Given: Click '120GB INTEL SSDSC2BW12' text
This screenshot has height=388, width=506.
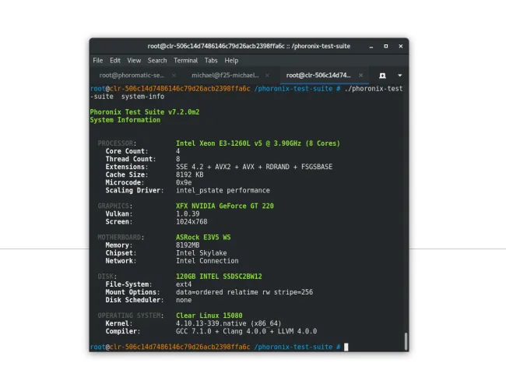Looking at the screenshot, I should coord(219,277).
